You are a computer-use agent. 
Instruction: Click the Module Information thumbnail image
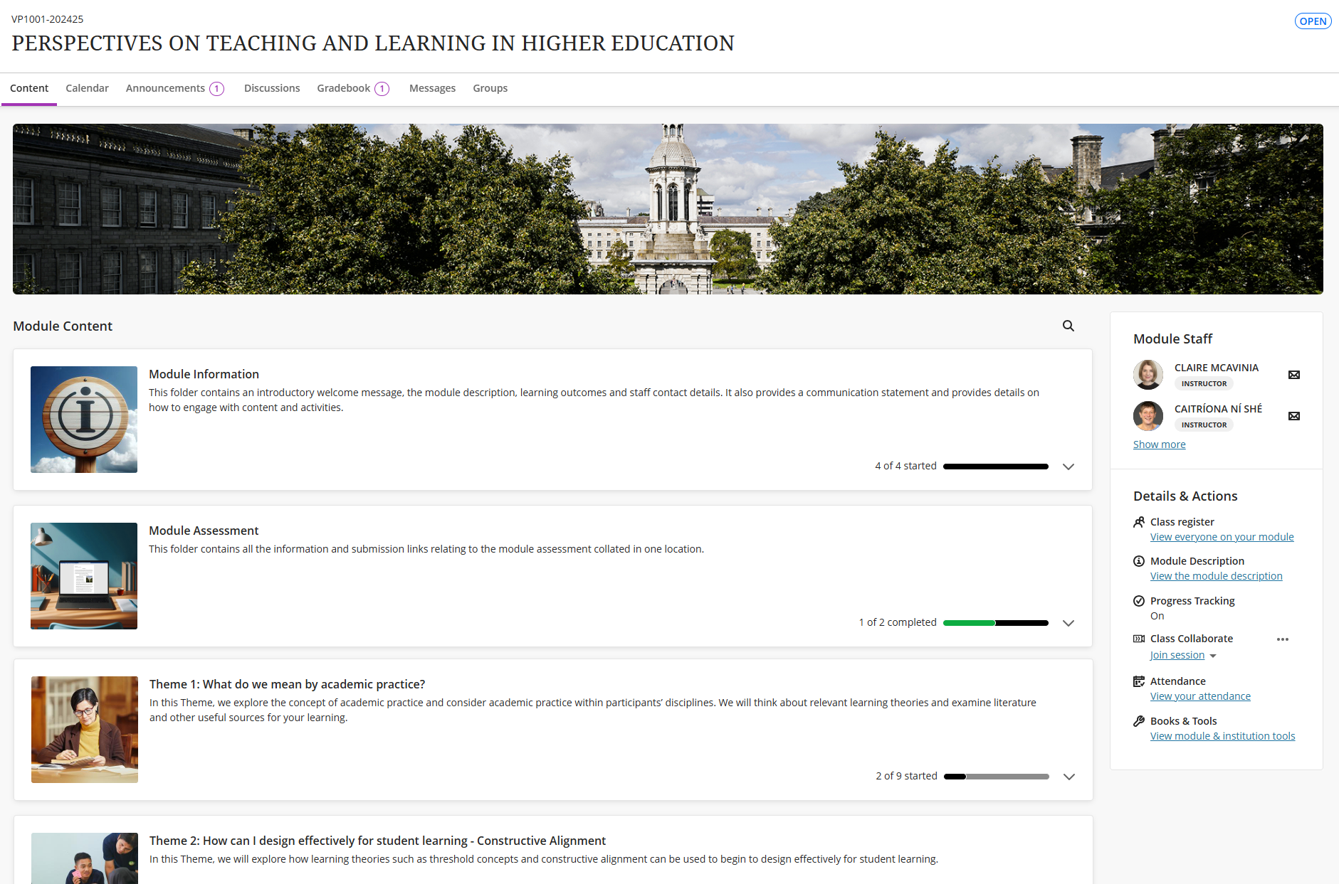click(x=84, y=420)
